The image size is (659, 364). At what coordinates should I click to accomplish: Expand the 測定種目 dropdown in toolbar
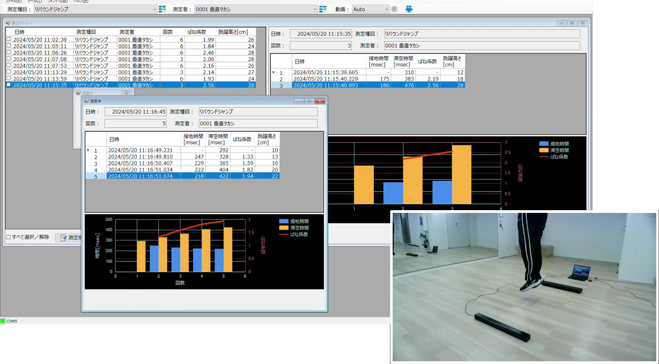pos(154,9)
